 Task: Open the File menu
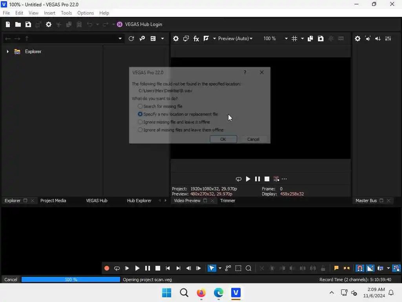tap(6, 13)
